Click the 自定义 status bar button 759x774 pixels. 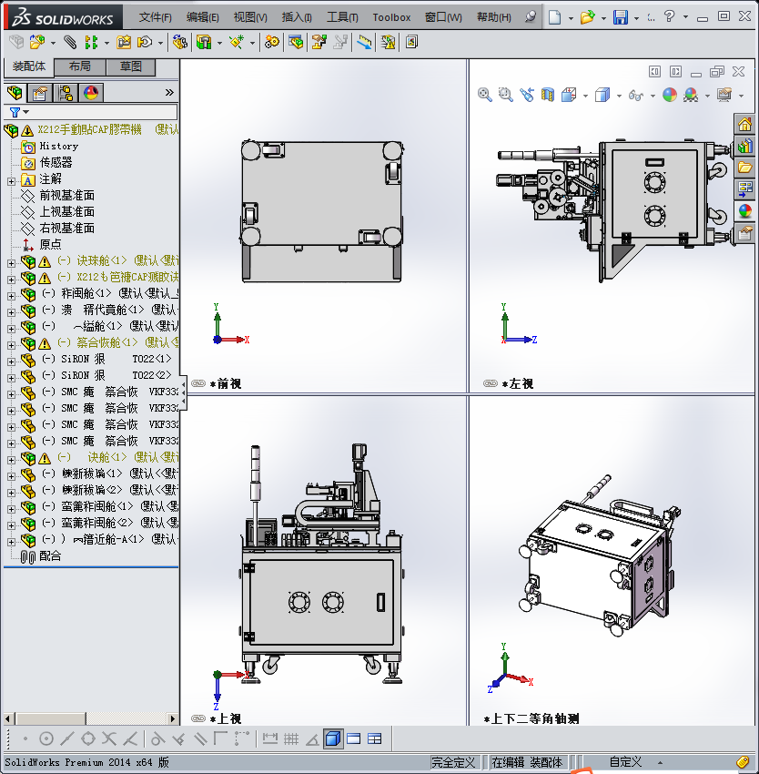pyautogui.click(x=625, y=762)
